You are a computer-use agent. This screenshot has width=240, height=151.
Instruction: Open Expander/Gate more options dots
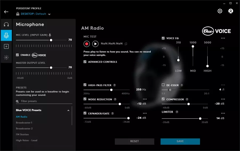(145, 113)
